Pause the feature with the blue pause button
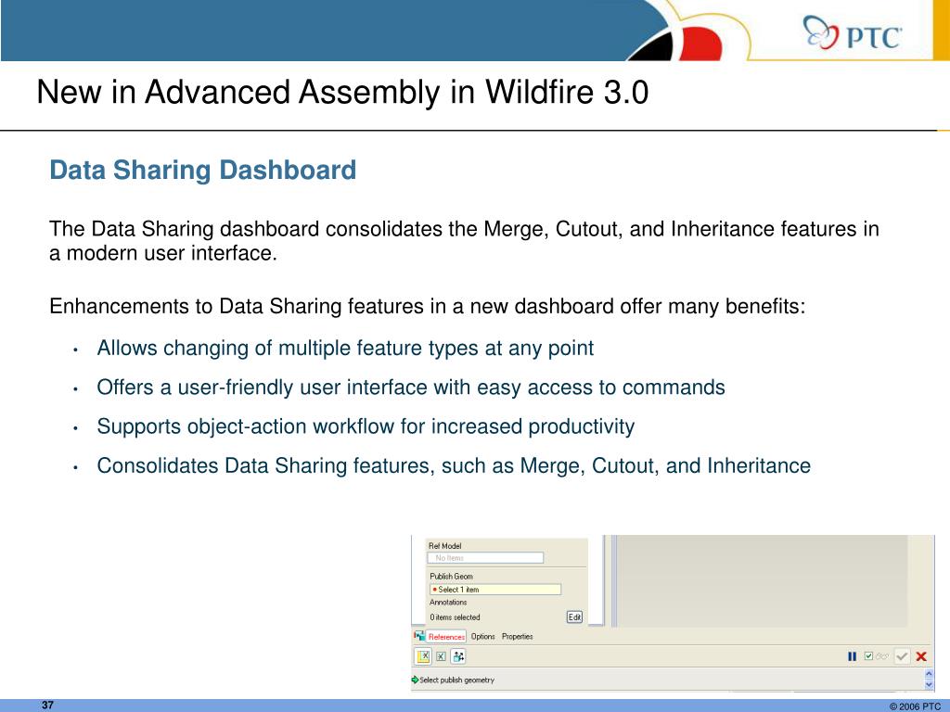 [x=852, y=656]
